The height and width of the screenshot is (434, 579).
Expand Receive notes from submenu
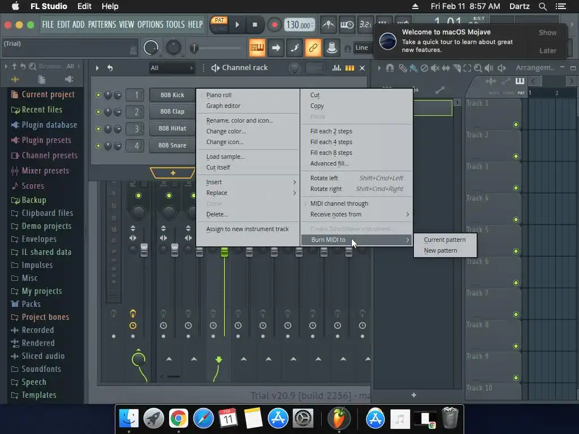pos(356,214)
